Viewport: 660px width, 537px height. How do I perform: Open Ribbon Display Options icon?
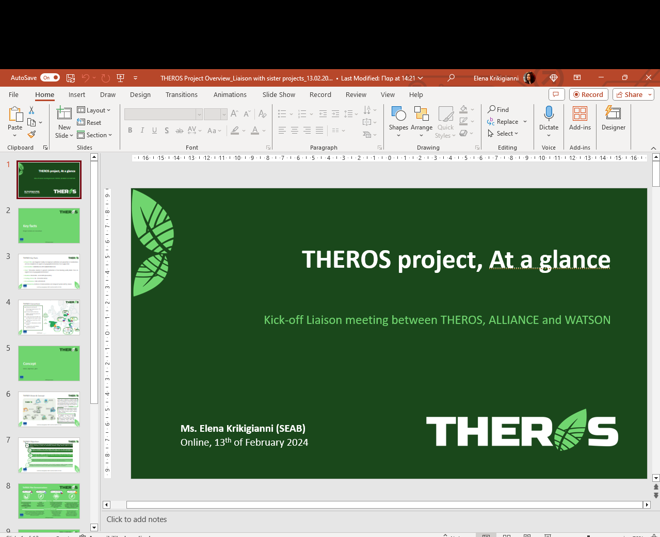click(577, 78)
